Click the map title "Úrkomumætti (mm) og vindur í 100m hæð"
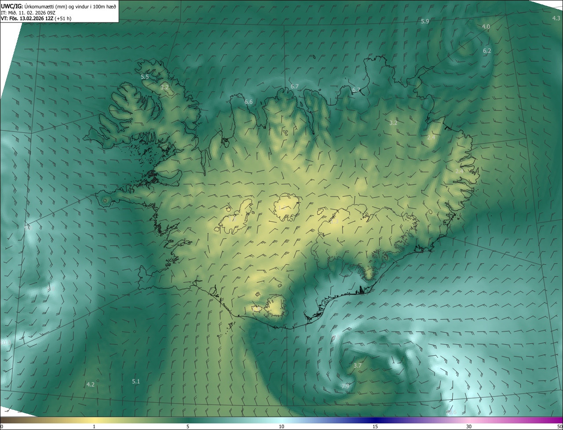 tap(70, 6)
